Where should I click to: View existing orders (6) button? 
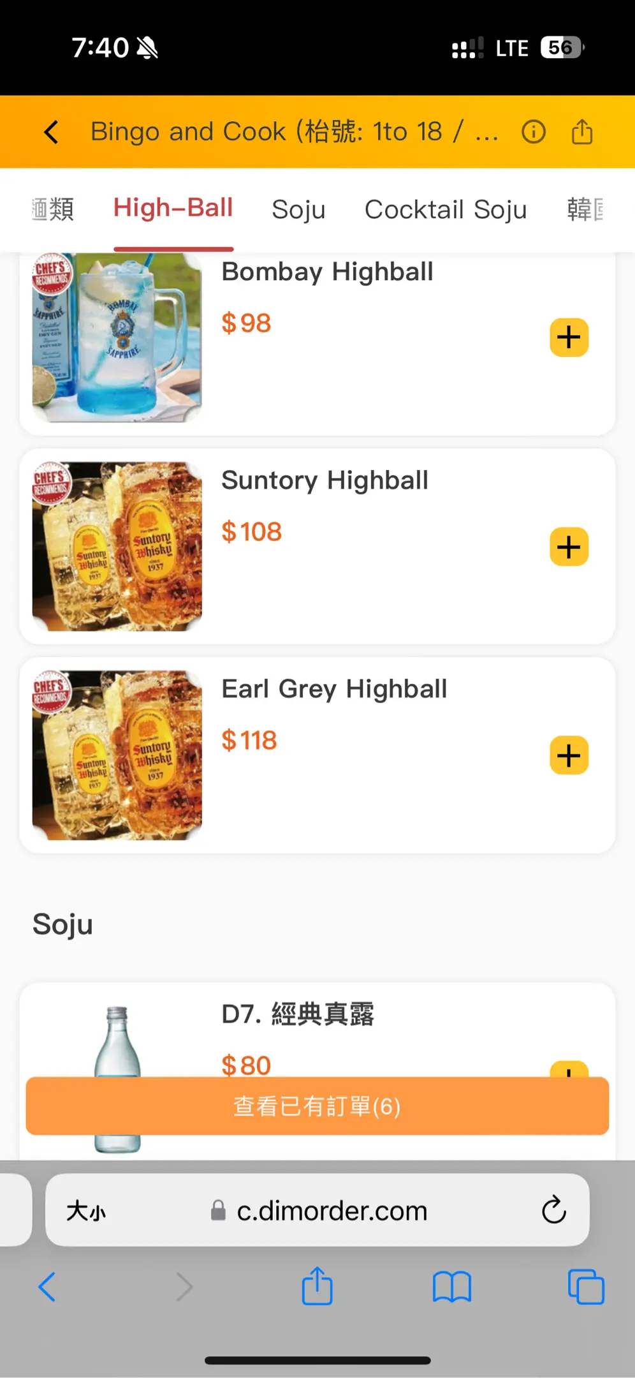(317, 1106)
